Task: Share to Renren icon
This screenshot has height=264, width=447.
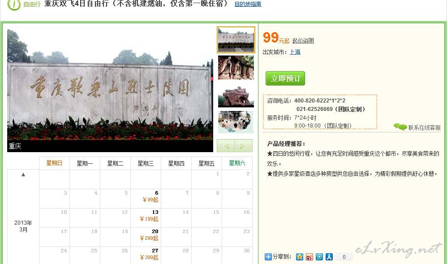Action: pos(329,256)
